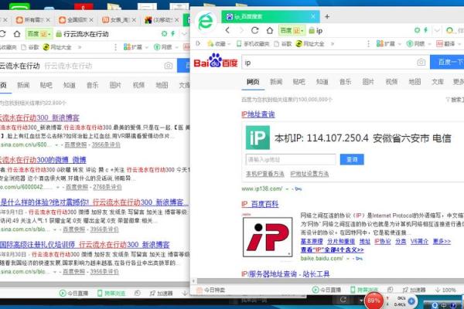Open the 百度 search engine selector in right window
This screenshot has height=309, width=464.
coord(292,30)
